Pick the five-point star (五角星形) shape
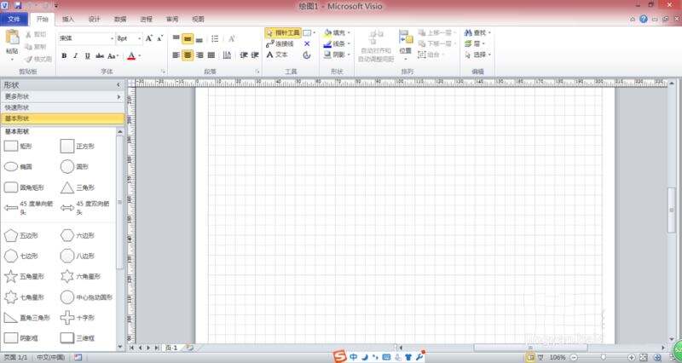682x363 pixels. (11, 276)
